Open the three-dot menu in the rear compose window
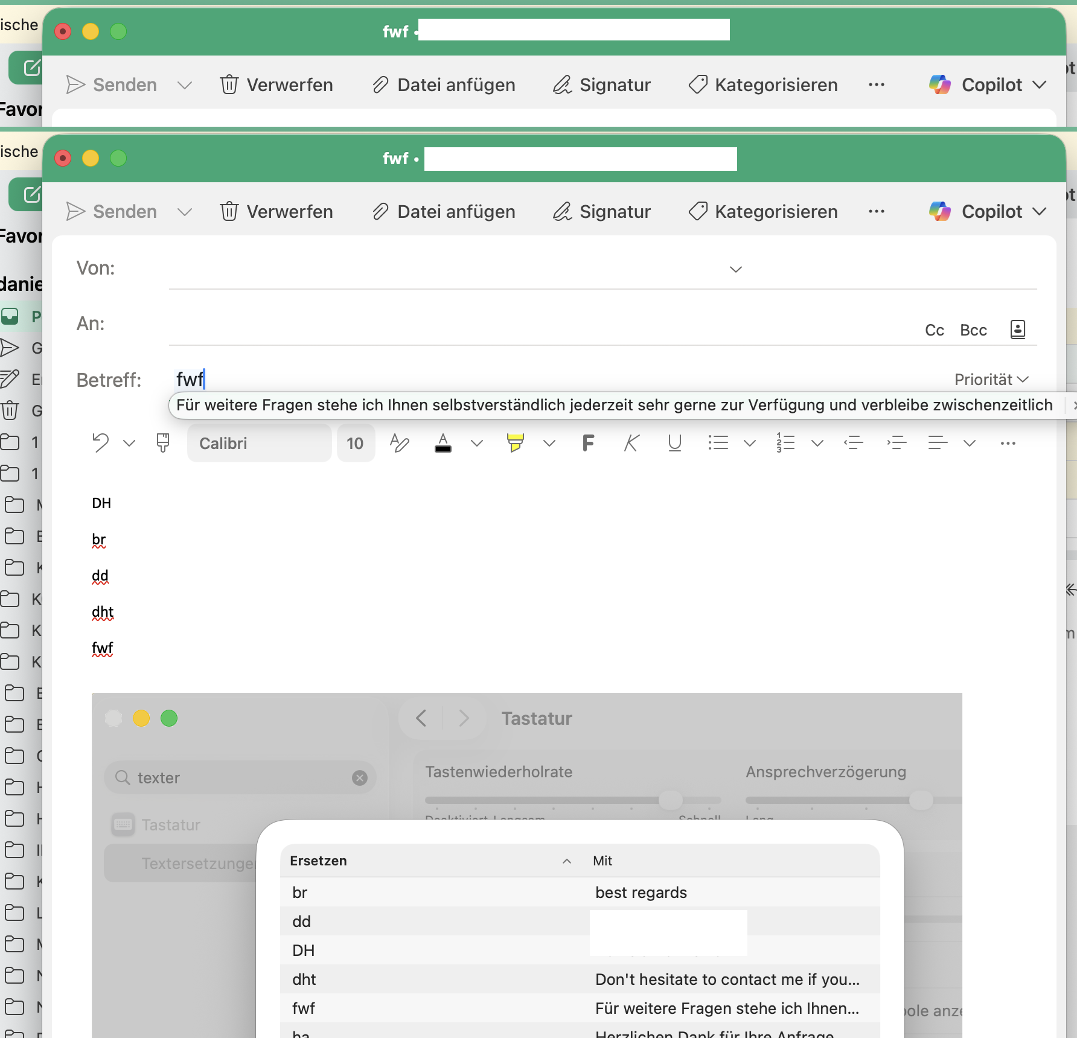 point(877,85)
